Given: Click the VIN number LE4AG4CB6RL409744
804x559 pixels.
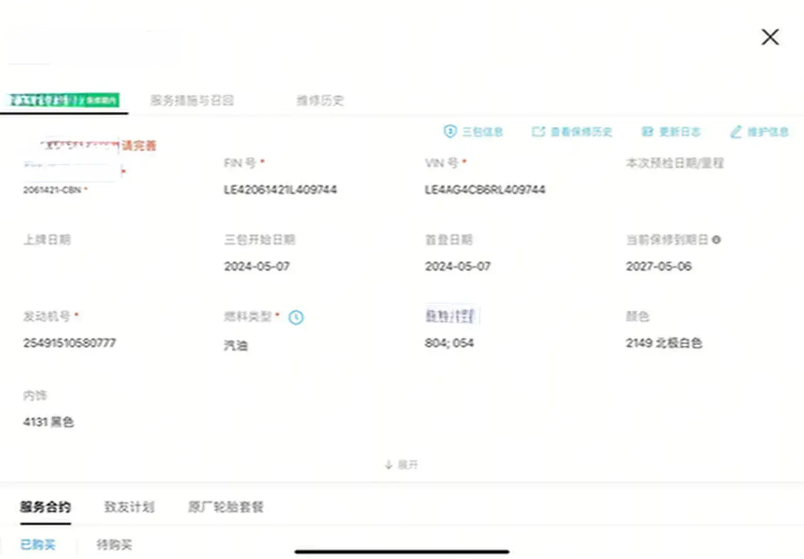Looking at the screenshot, I should tap(485, 190).
